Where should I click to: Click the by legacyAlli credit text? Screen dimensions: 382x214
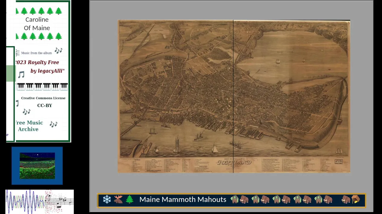point(47,71)
